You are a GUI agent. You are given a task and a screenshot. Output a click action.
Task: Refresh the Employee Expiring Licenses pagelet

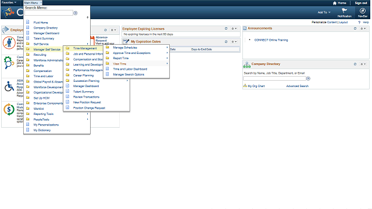coord(226,28)
